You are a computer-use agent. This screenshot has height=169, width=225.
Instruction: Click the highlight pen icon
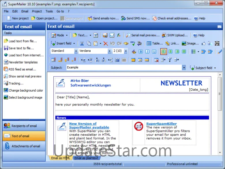tap(220, 52)
